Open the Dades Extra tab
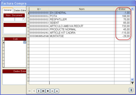The height and width of the screenshot is (95, 136). click(20, 11)
